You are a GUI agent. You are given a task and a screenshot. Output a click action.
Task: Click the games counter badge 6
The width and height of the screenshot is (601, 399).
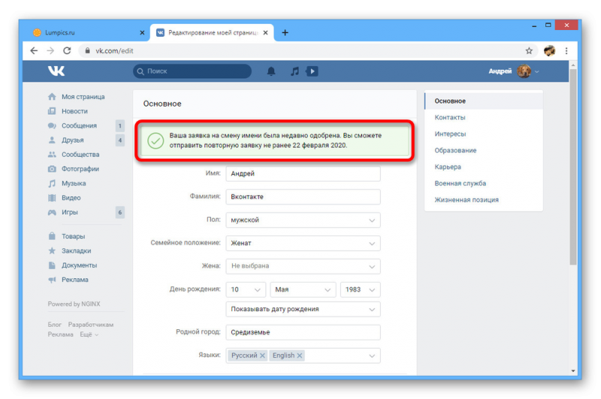(120, 212)
